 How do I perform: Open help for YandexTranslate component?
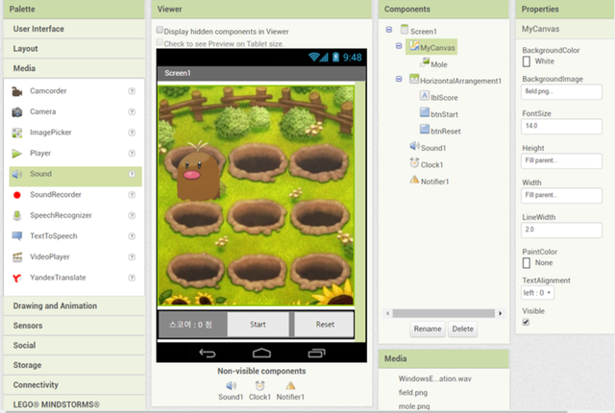132,278
